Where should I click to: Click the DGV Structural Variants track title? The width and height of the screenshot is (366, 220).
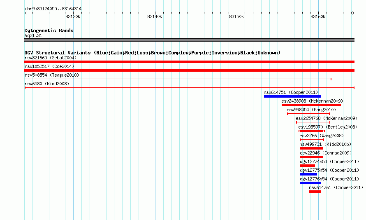click(153, 53)
